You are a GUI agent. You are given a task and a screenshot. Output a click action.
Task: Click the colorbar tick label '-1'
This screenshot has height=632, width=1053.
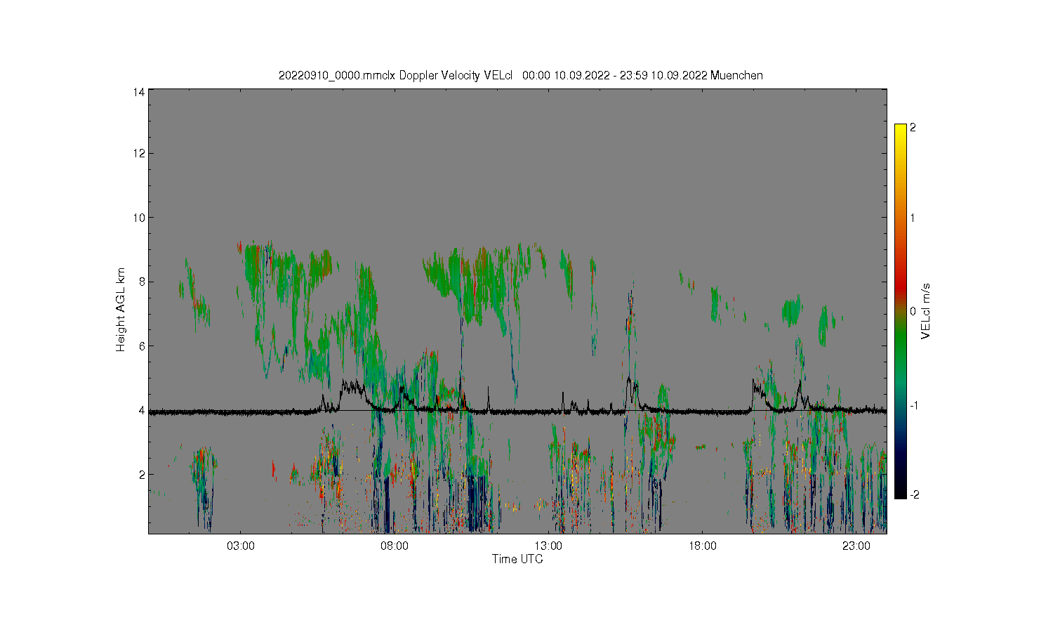915,406
